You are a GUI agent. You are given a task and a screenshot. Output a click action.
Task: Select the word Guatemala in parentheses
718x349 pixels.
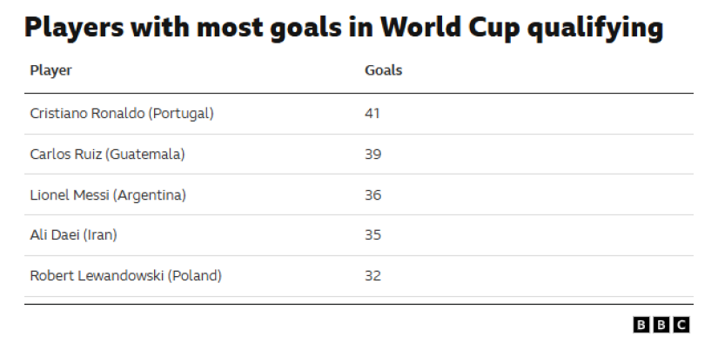tap(151, 155)
